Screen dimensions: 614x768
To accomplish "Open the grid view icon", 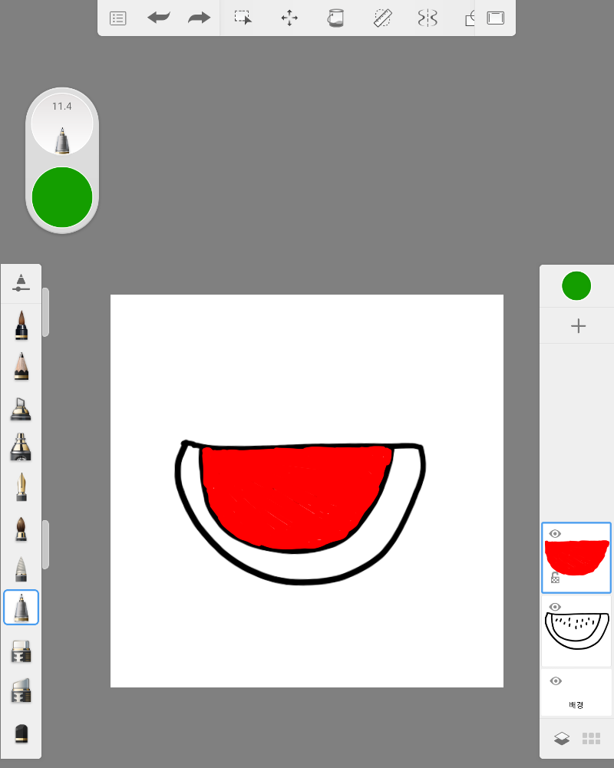I will coord(591,739).
